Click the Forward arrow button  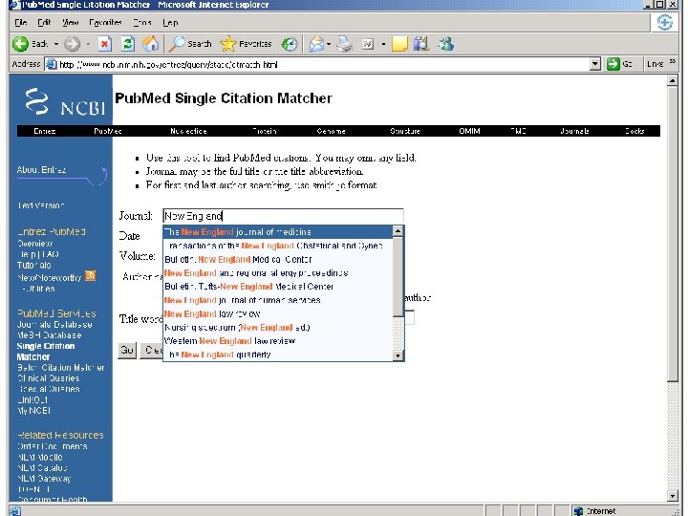tap(73, 43)
